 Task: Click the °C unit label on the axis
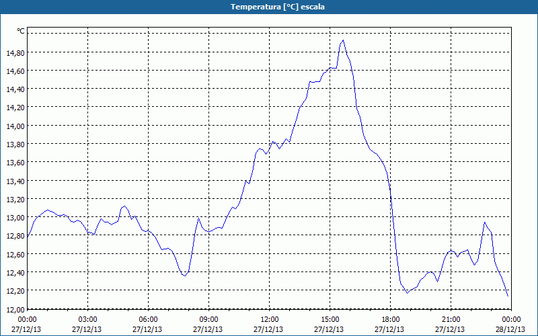coord(21,31)
